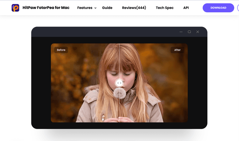Go to the Guide page

(107, 8)
